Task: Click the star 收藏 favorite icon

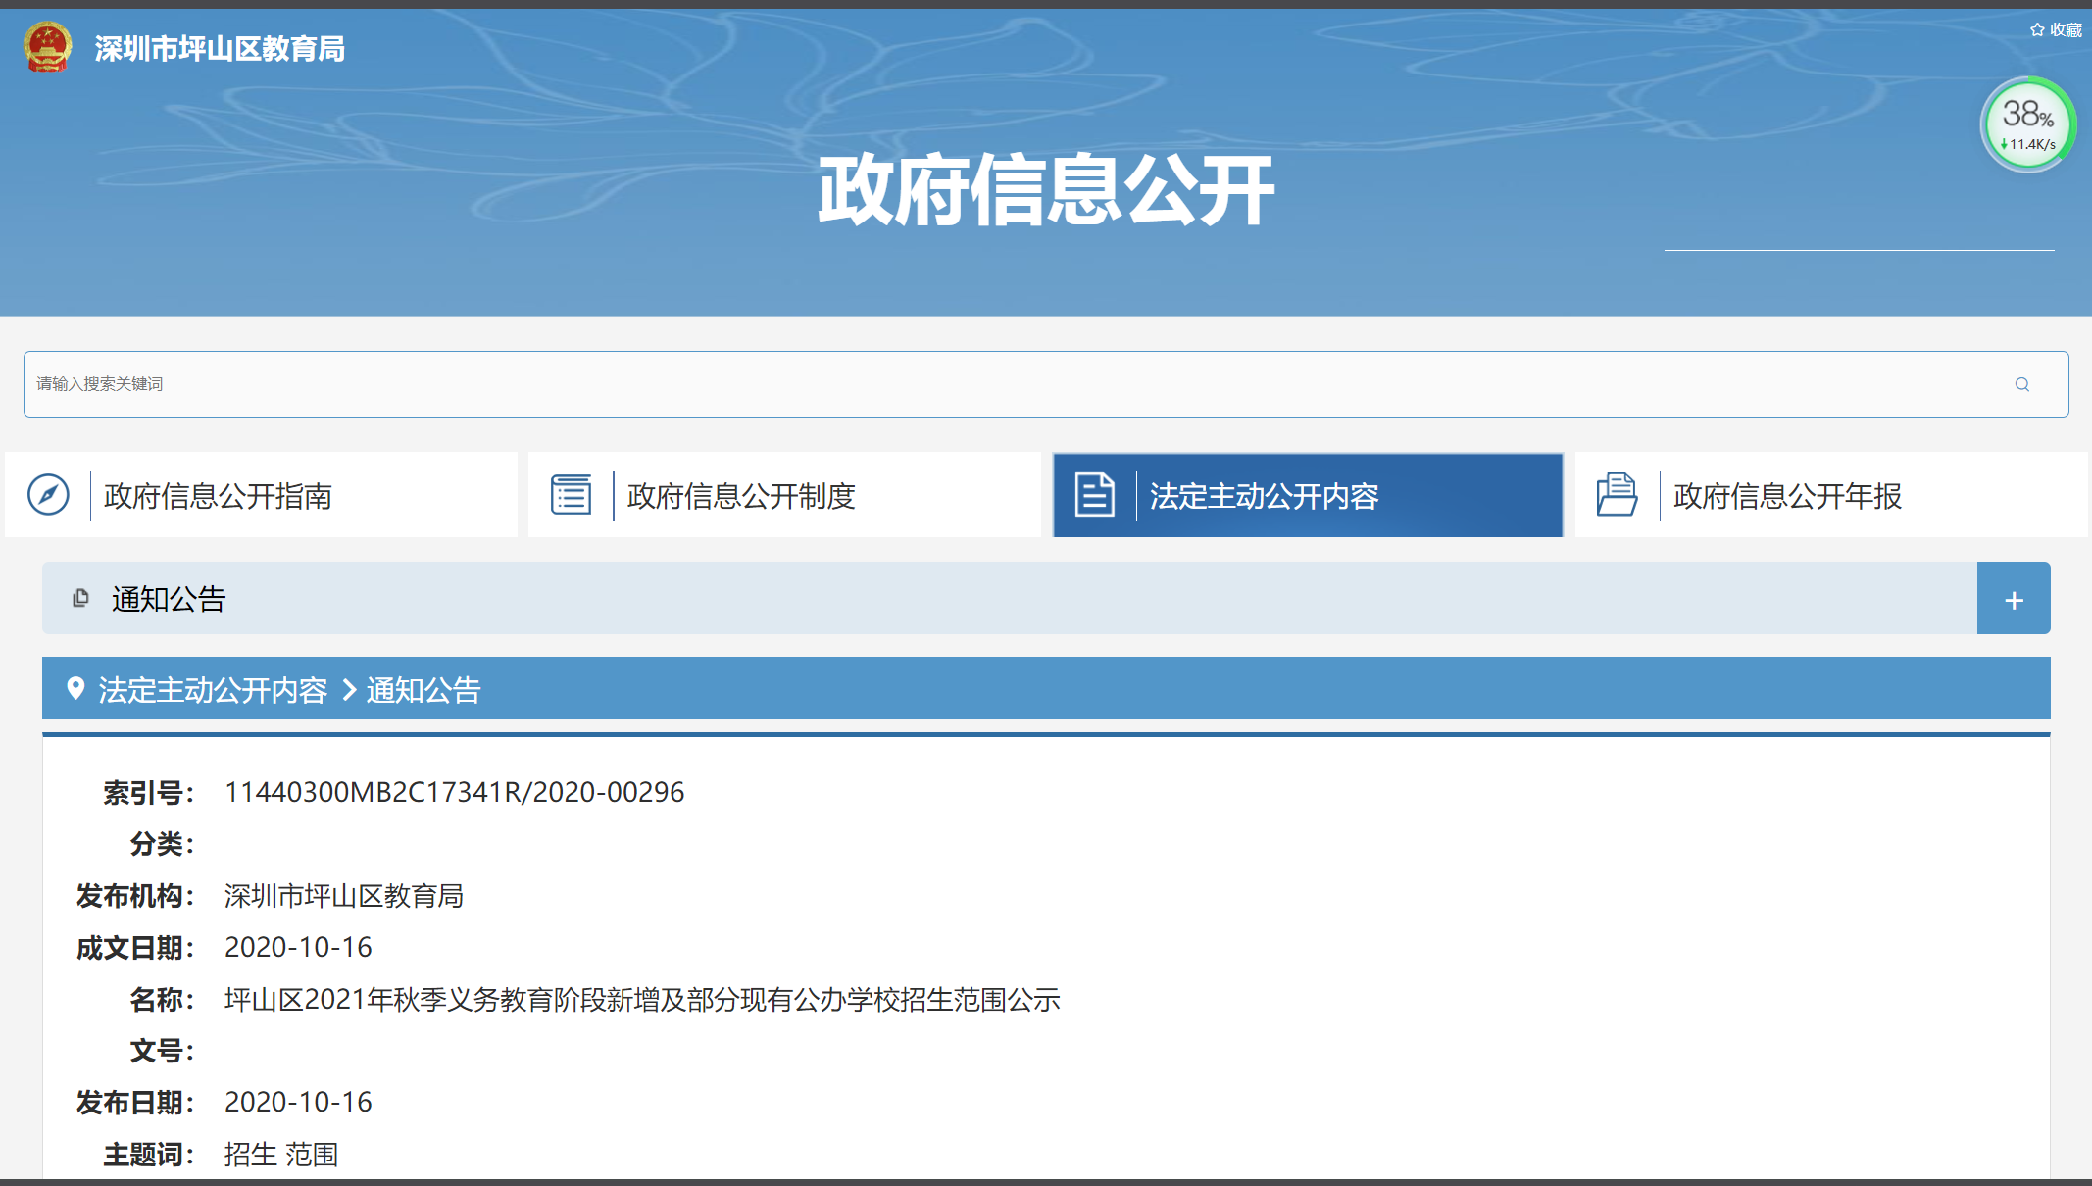Action: pyautogui.click(x=2037, y=30)
